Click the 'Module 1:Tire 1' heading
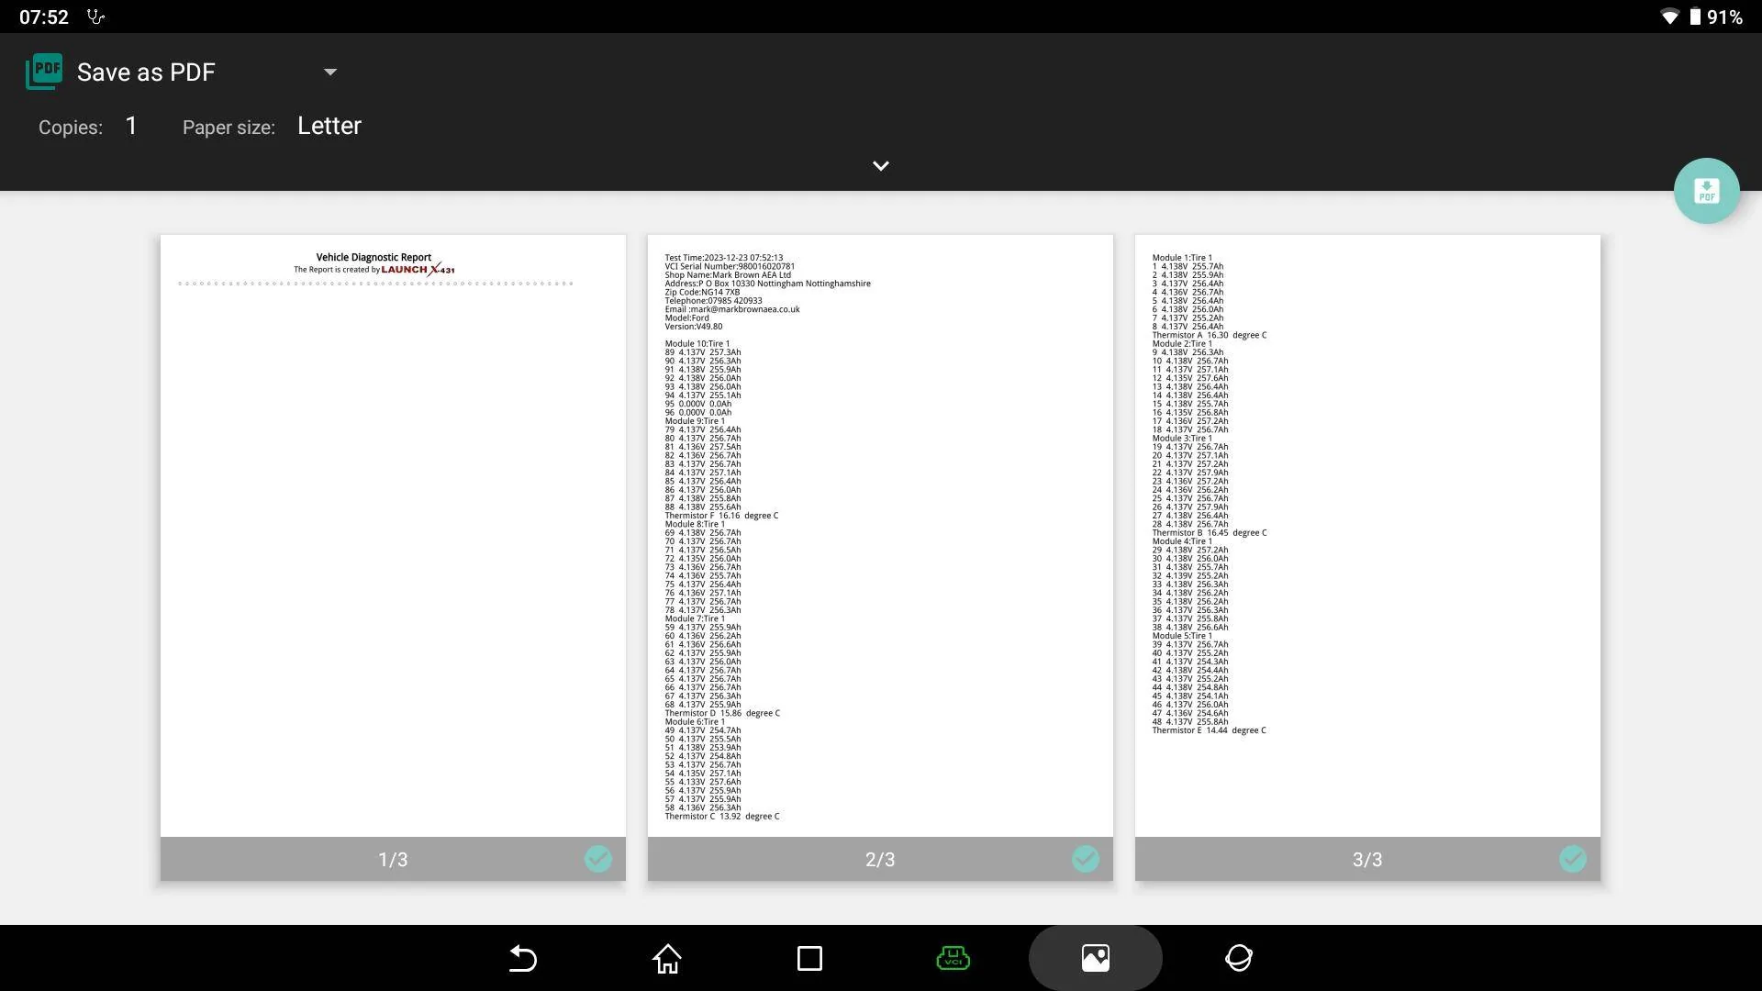1762x991 pixels. (x=1182, y=259)
